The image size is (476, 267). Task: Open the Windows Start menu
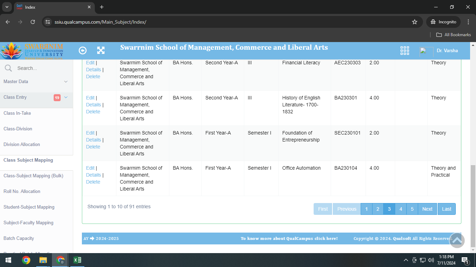(x=8, y=260)
